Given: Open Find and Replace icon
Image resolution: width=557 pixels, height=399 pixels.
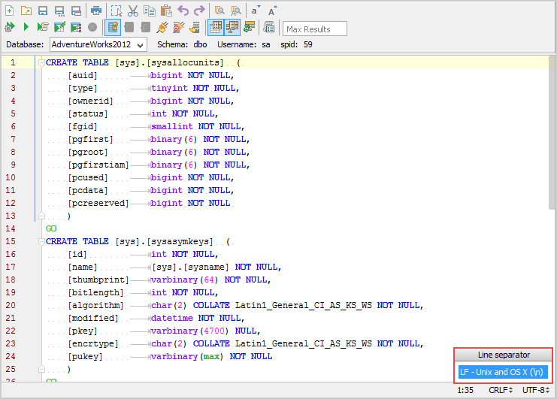Looking at the screenshot, I should point(236,11).
